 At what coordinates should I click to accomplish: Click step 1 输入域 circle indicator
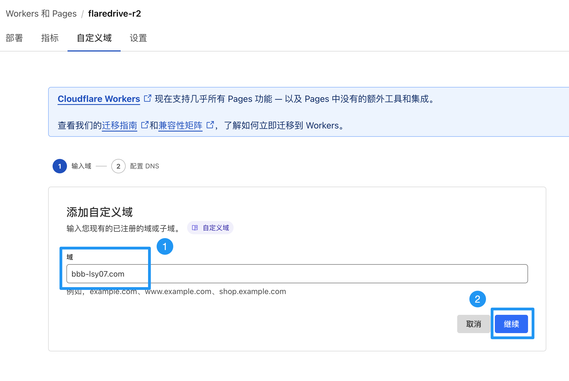click(60, 166)
